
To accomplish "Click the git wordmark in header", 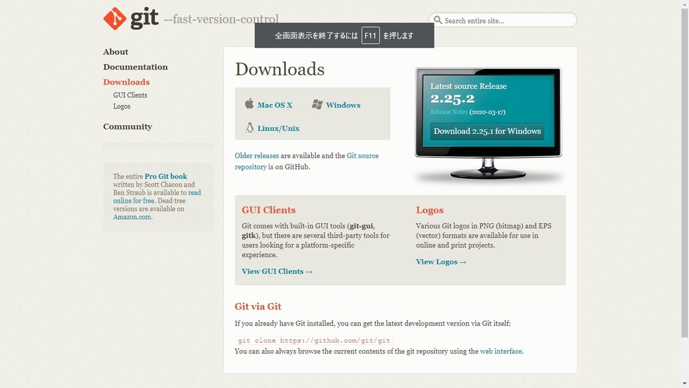I will click(x=144, y=19).
